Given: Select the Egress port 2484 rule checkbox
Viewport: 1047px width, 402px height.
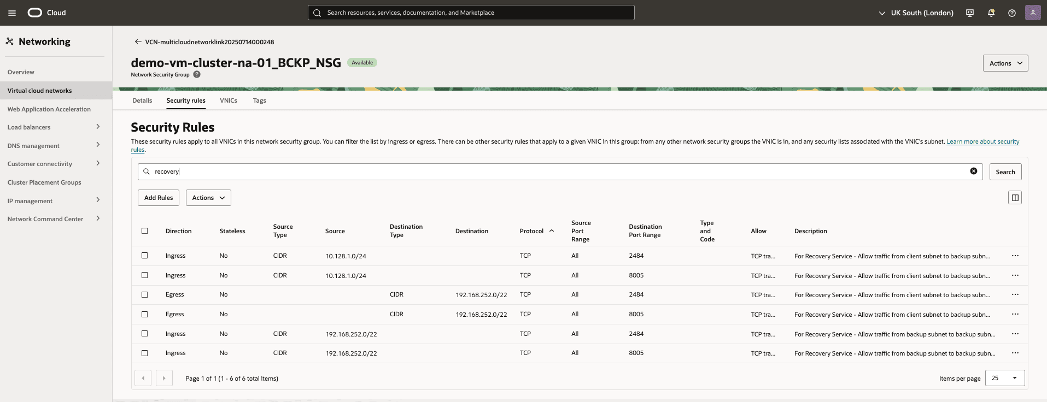Looking at the screenshot, I should click(x=145, y=294).
